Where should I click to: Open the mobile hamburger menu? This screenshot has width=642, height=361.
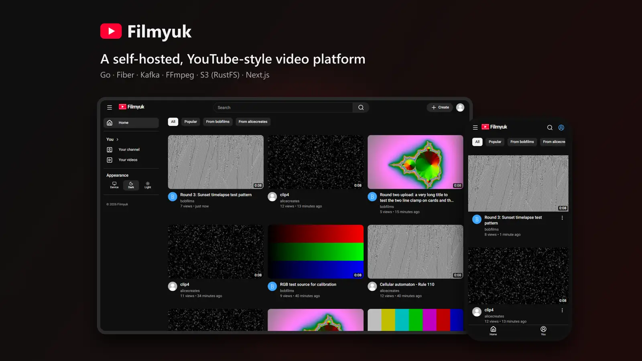475,128
